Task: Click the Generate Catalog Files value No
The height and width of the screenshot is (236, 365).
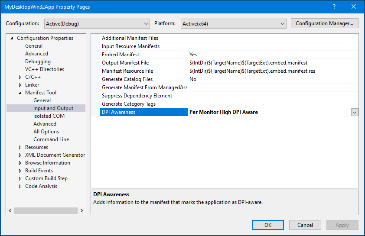Action: (273, 79)
